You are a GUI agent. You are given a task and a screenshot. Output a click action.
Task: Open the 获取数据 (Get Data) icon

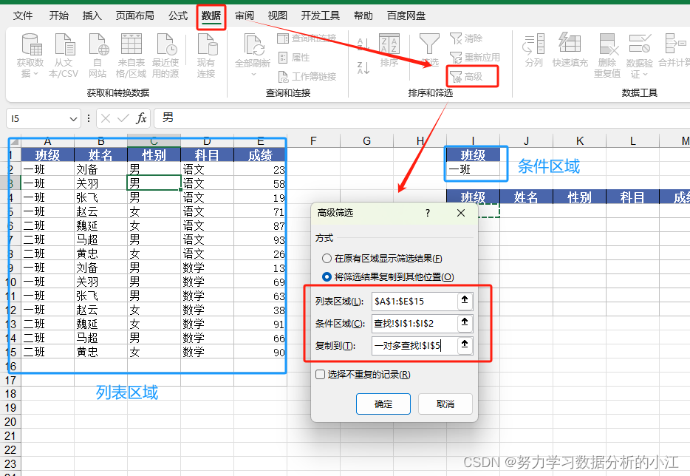(x=32, y=44)
